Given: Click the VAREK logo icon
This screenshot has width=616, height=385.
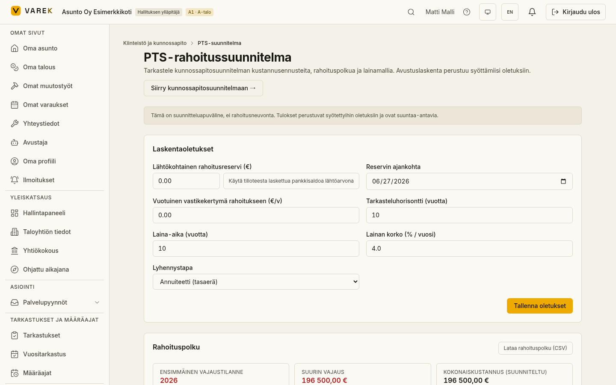Looking at the screenshot, I should pos(16,11).
